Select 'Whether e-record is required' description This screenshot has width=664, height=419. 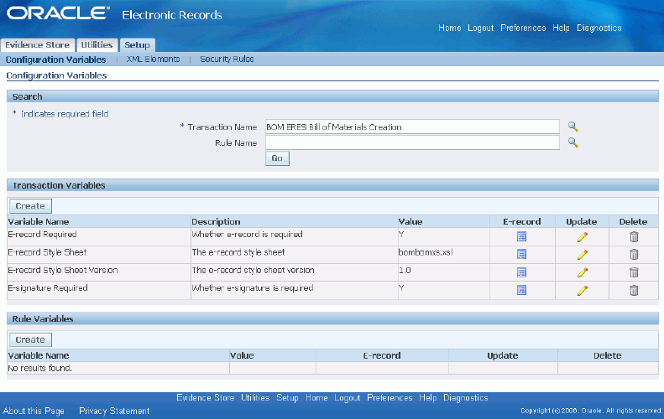[247, 235]
